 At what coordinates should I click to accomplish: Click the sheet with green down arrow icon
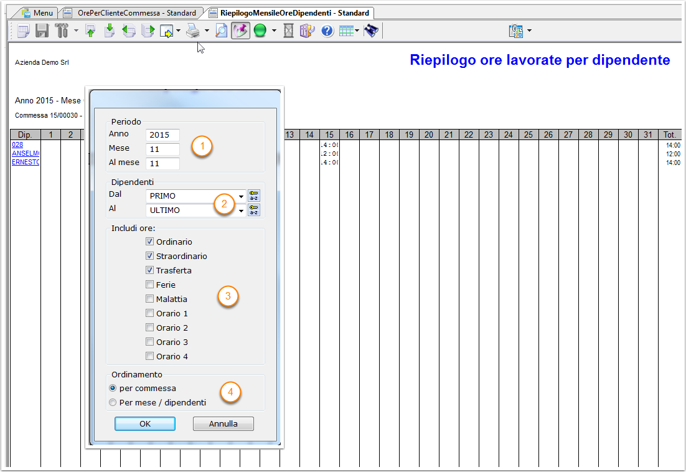tap(110, 31)
